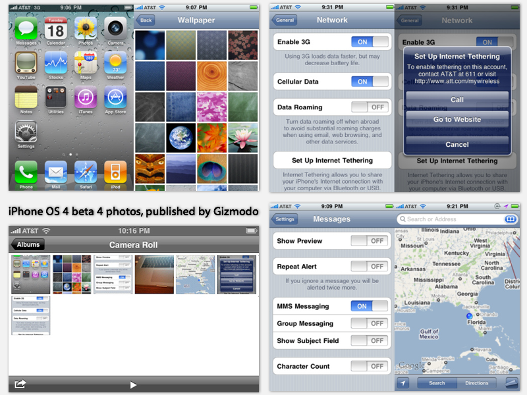Choose the peacock feather wallpaper
527x395 pixels.
point(211,169)
